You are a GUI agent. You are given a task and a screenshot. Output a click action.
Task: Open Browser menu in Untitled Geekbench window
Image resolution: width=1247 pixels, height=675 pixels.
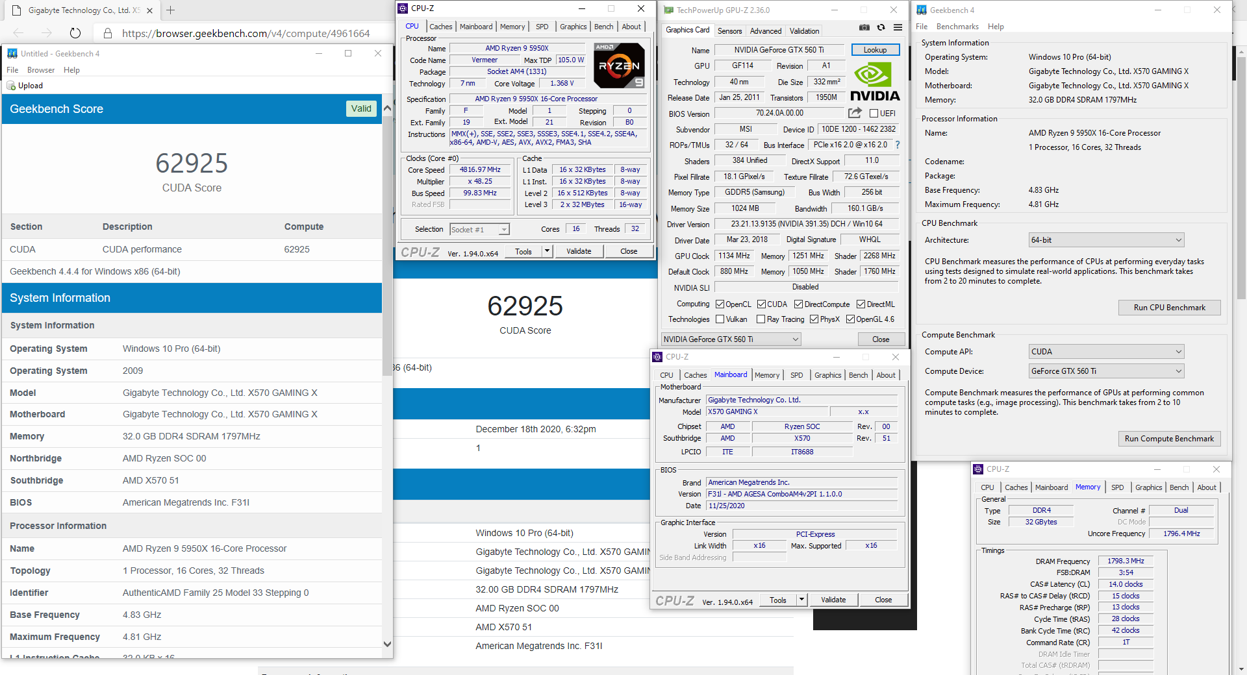tap(41, 70)
